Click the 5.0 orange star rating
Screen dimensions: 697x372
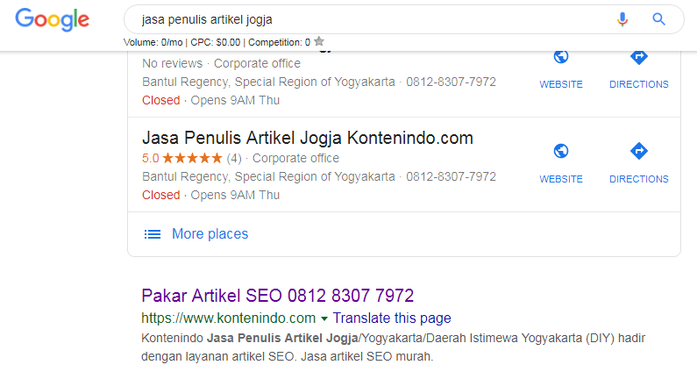pos(182,158)
